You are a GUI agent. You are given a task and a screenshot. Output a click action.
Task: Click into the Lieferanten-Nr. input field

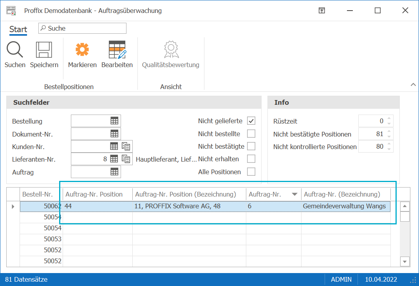point(90,159)
